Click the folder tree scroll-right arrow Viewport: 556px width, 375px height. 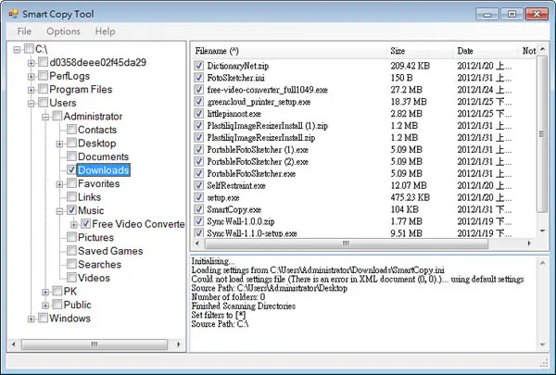178,344
